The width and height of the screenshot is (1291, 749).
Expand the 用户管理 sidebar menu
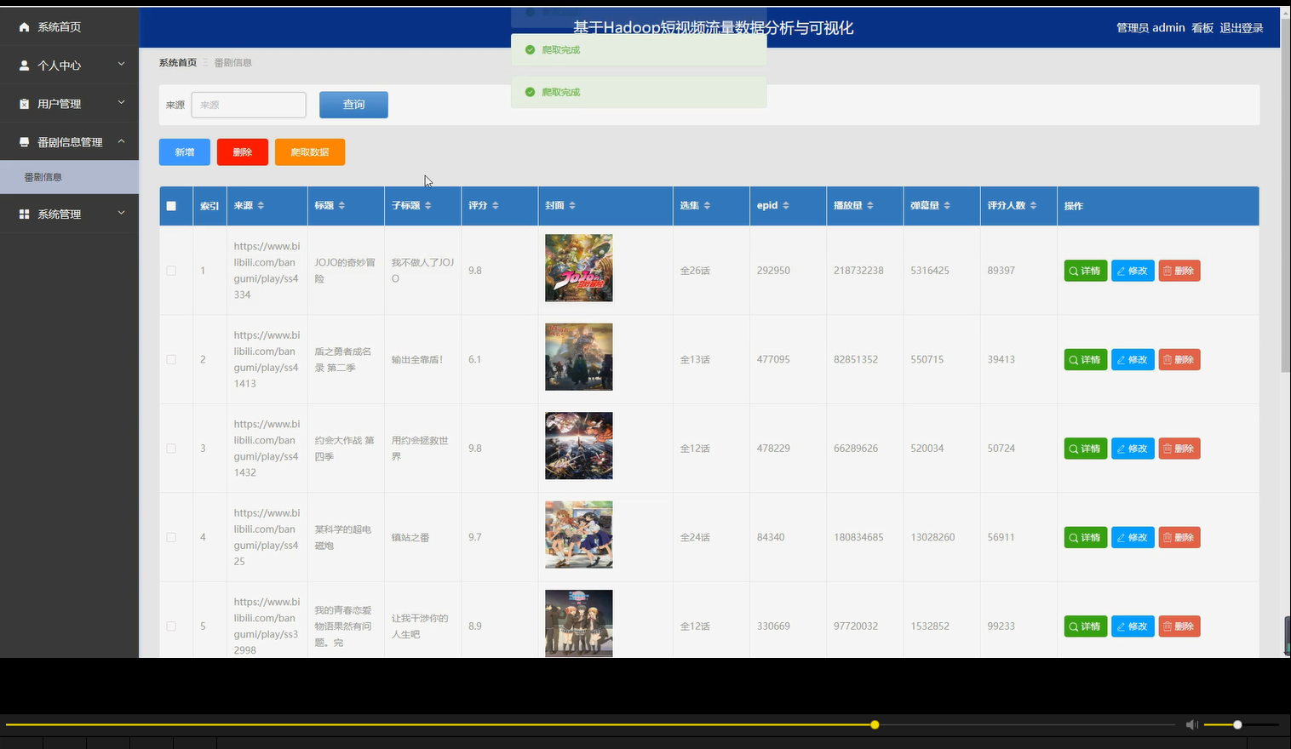(69, 104)
